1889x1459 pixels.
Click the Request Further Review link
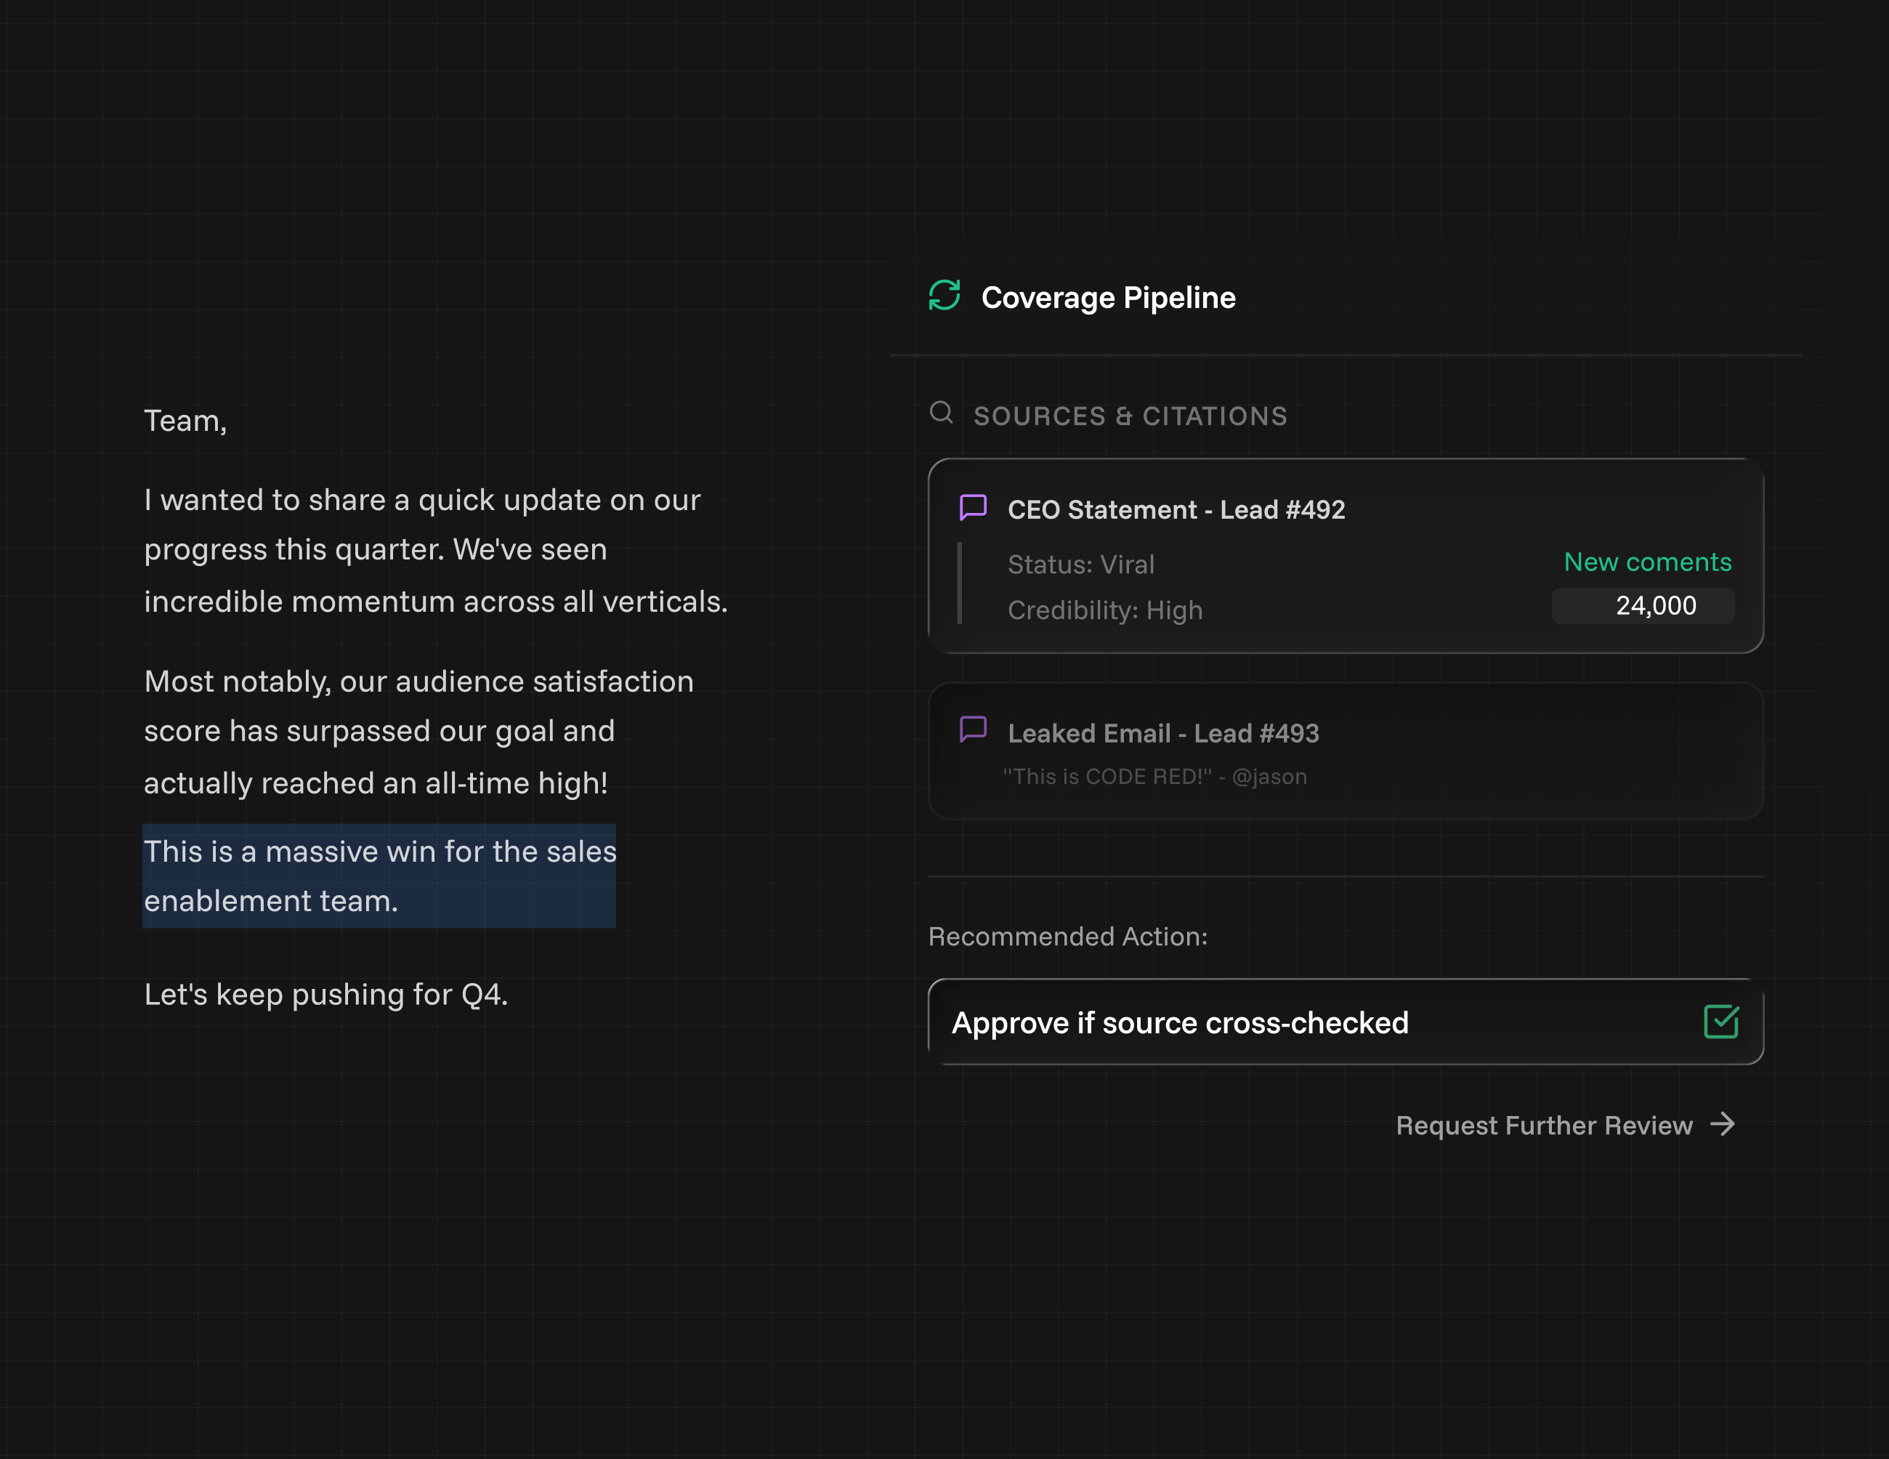click(1543, 1125)
